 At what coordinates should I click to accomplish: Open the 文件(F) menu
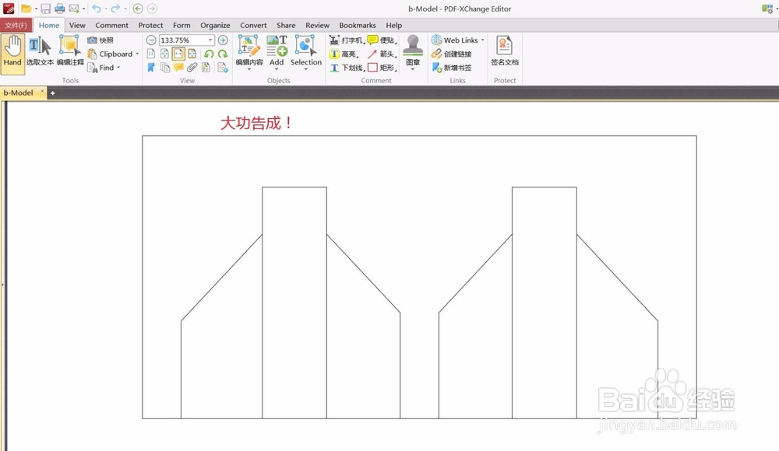click(x=16, y=24)
